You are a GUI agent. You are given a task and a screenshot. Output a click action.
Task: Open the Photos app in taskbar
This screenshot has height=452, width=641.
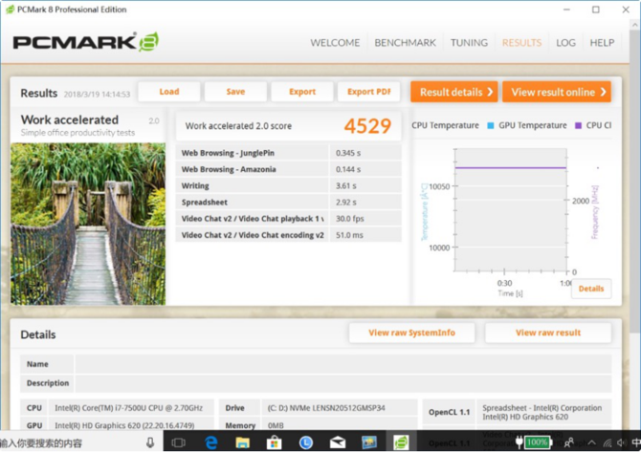(369, 442)
